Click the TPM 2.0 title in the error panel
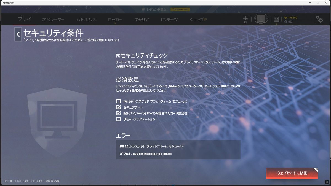 pos(152,146)
